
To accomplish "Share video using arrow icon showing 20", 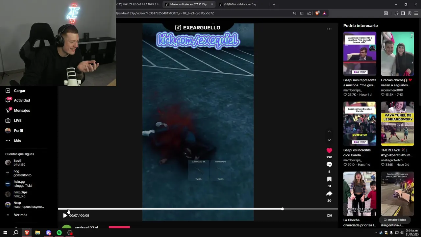I will (329, 194).
